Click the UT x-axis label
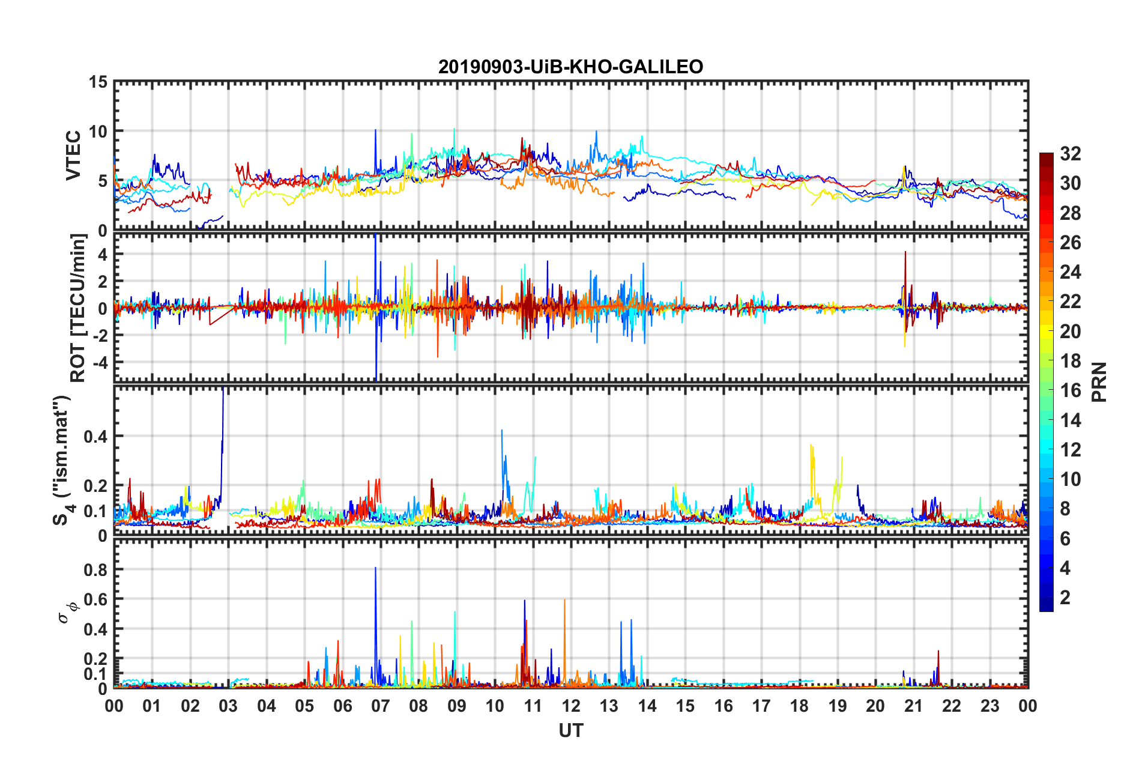 [x=570, y=730]
